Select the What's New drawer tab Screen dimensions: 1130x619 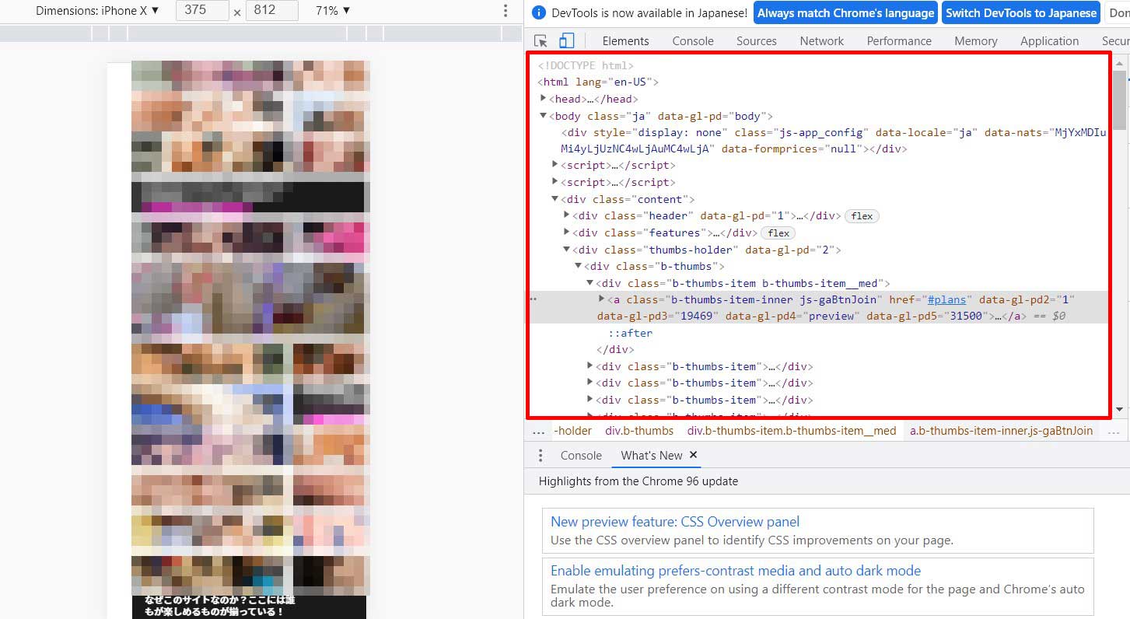652,456
